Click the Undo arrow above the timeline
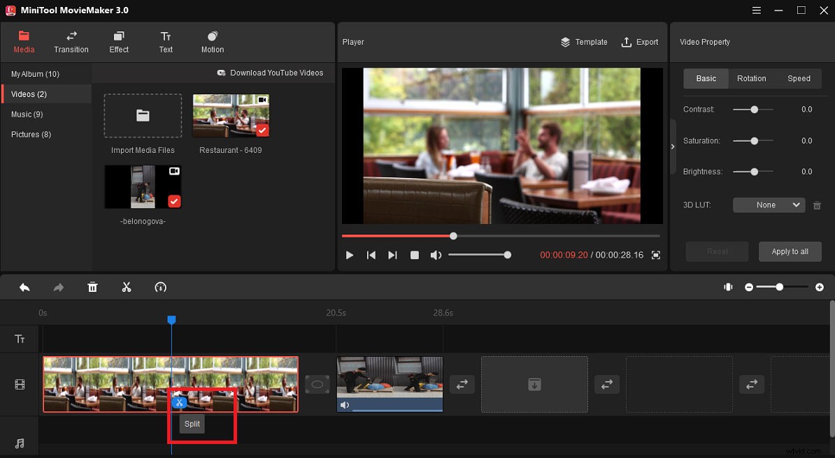Screen dimensions: 835x458 click(24, 287)
